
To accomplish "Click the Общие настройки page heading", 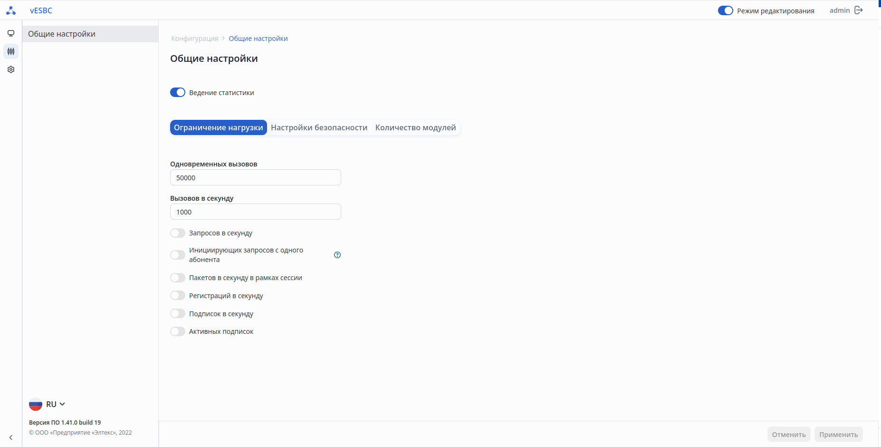I will (x=214, y=58).
